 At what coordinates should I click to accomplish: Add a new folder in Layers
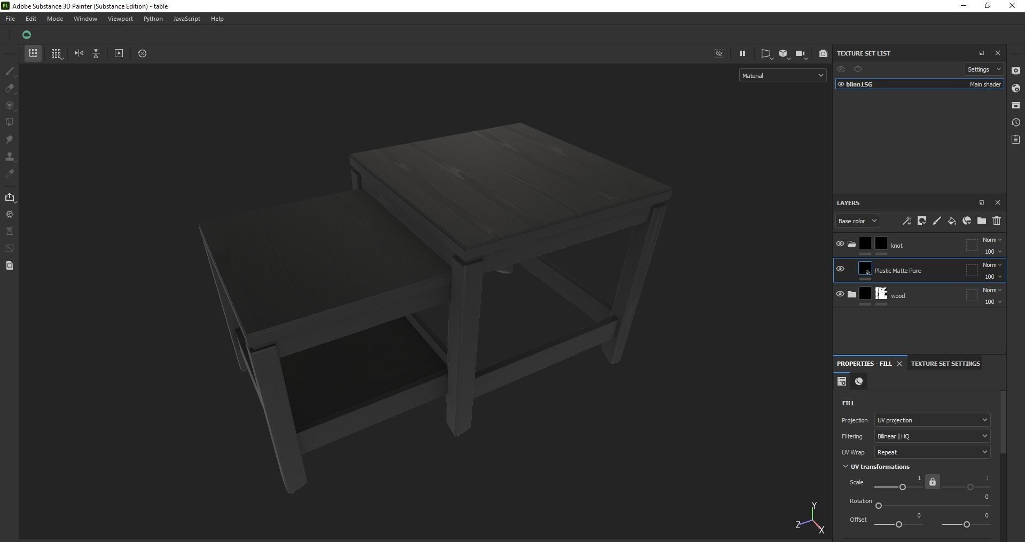[x=982, y=221]
